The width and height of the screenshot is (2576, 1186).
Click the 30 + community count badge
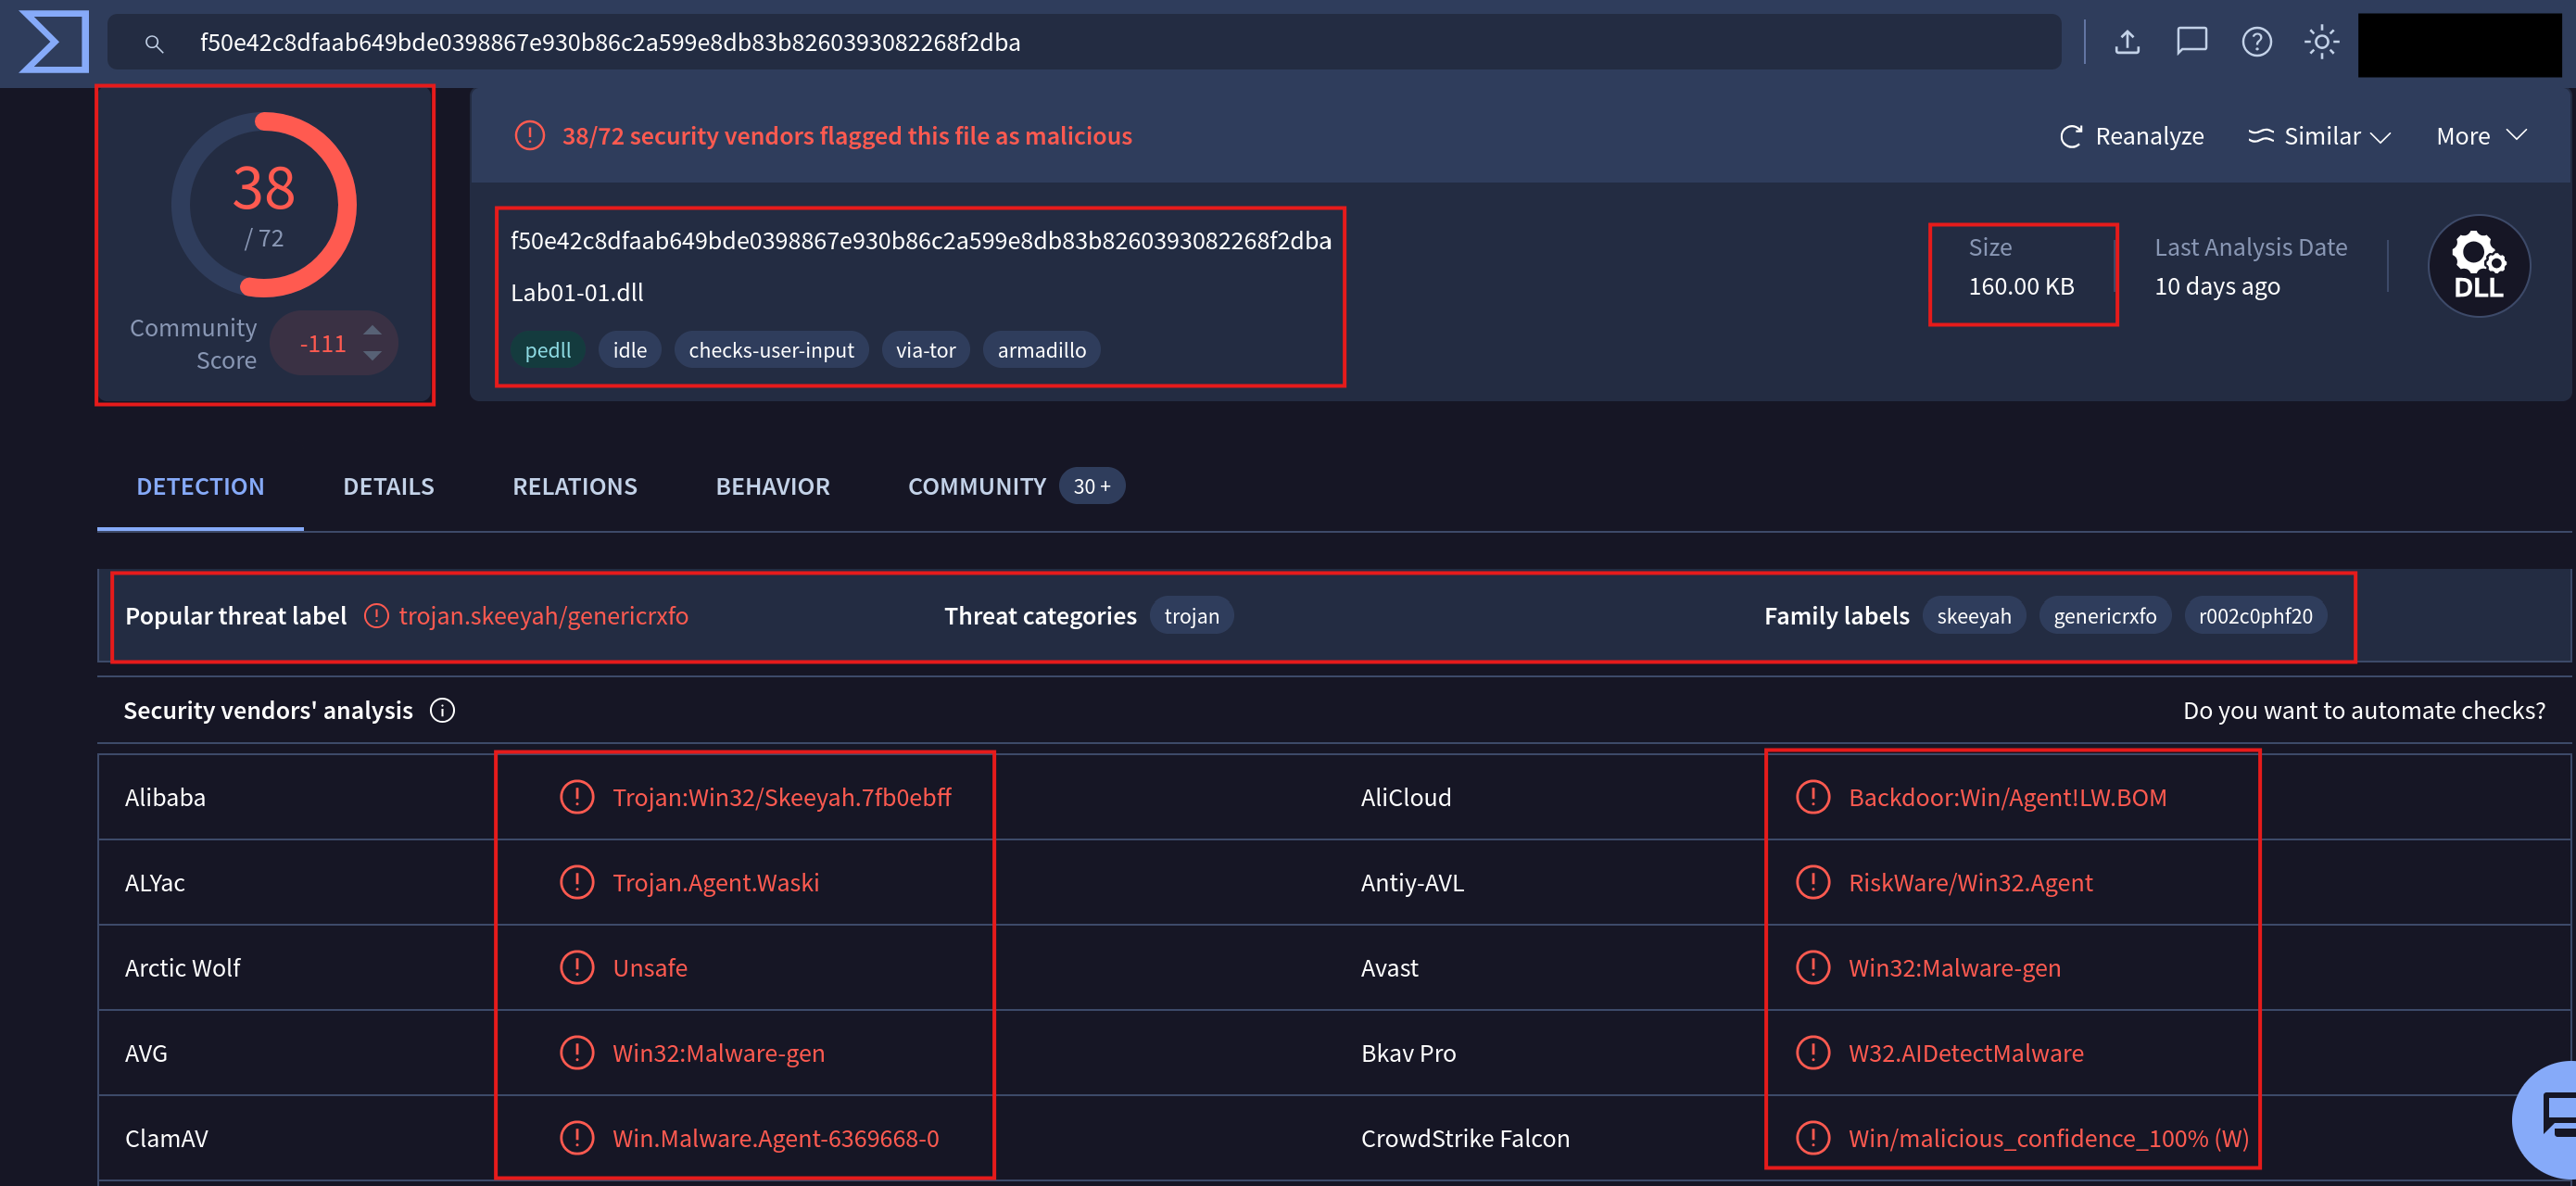(1092, 486)
